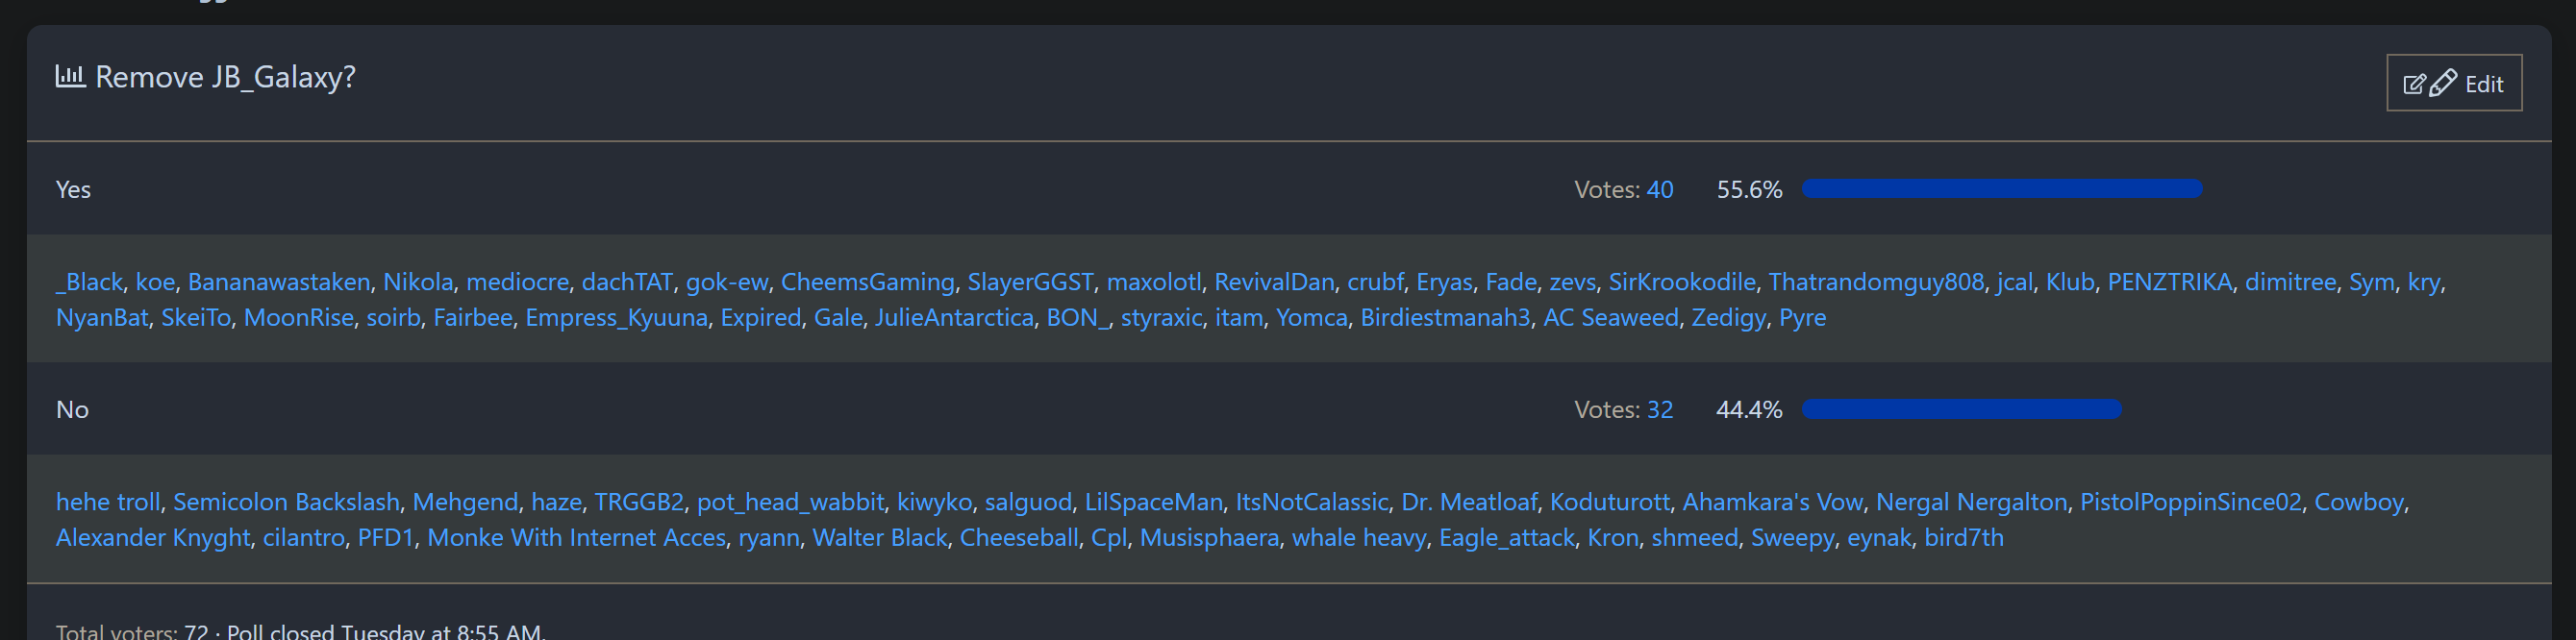Image resolution: width=2576 pixels, height=640 pixels.
Task: Click the Edit poll button
Action: pos(2453,83)
